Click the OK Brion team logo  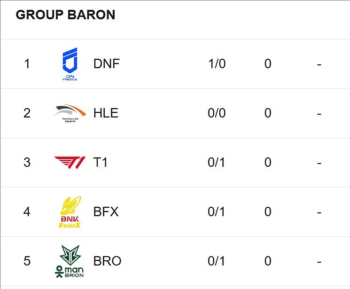point(70,261)
